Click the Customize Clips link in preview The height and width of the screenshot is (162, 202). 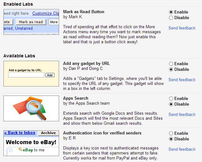tap(46, 13)
